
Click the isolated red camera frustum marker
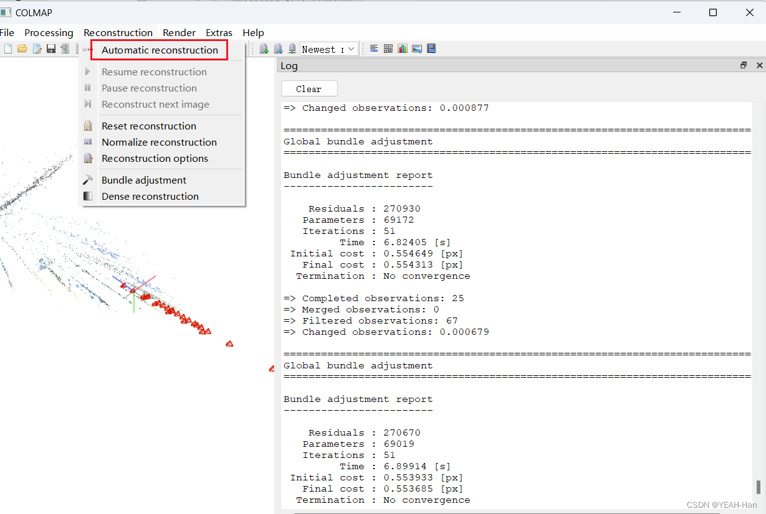(229, 343)
